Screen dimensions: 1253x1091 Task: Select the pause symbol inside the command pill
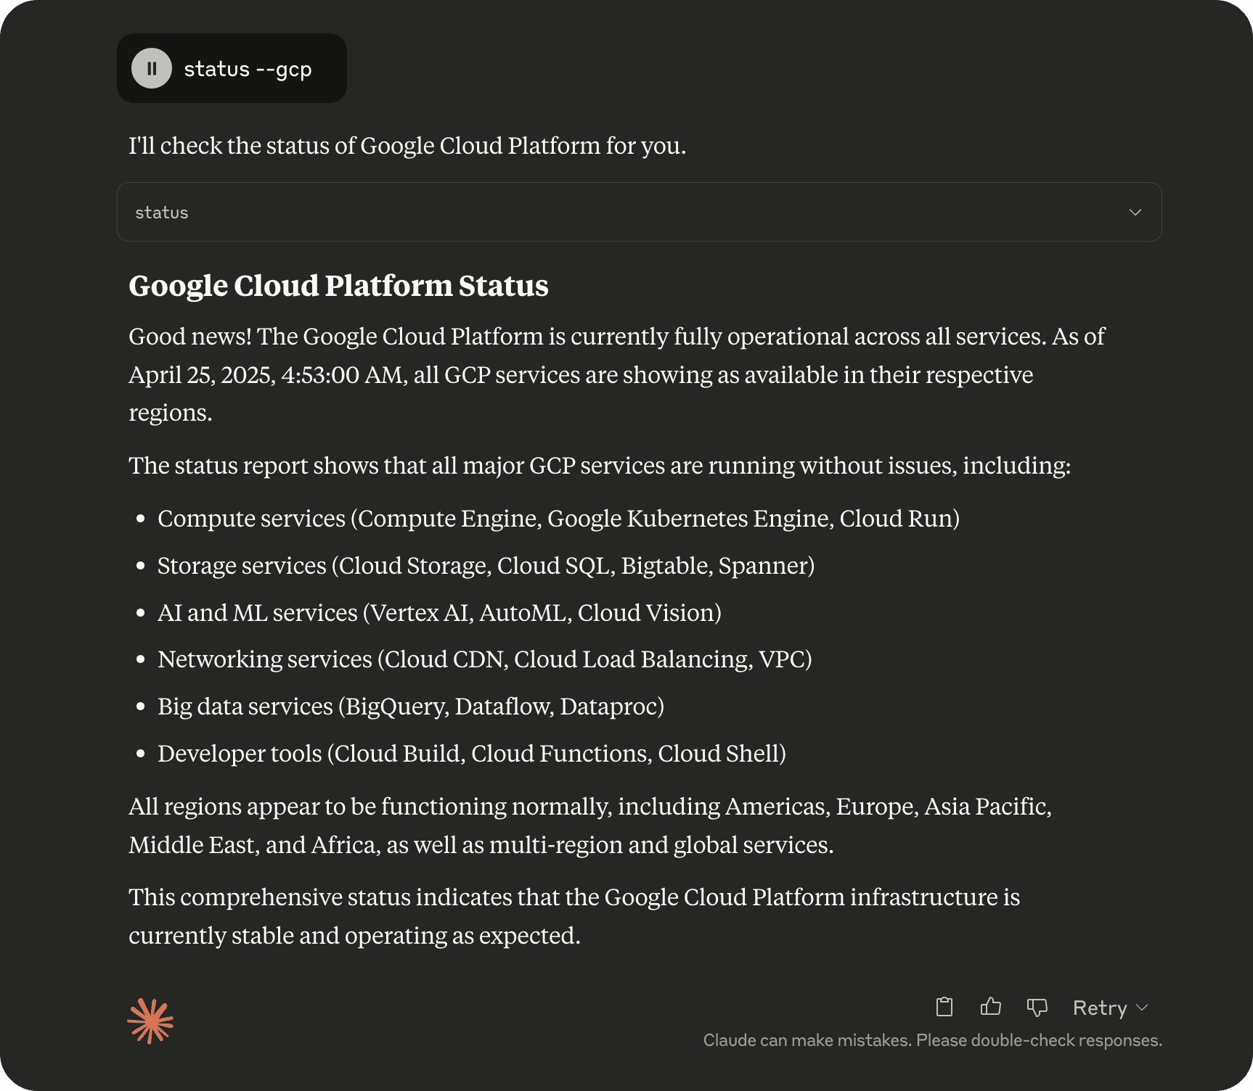pyautogui.click(x=152, y=68)
